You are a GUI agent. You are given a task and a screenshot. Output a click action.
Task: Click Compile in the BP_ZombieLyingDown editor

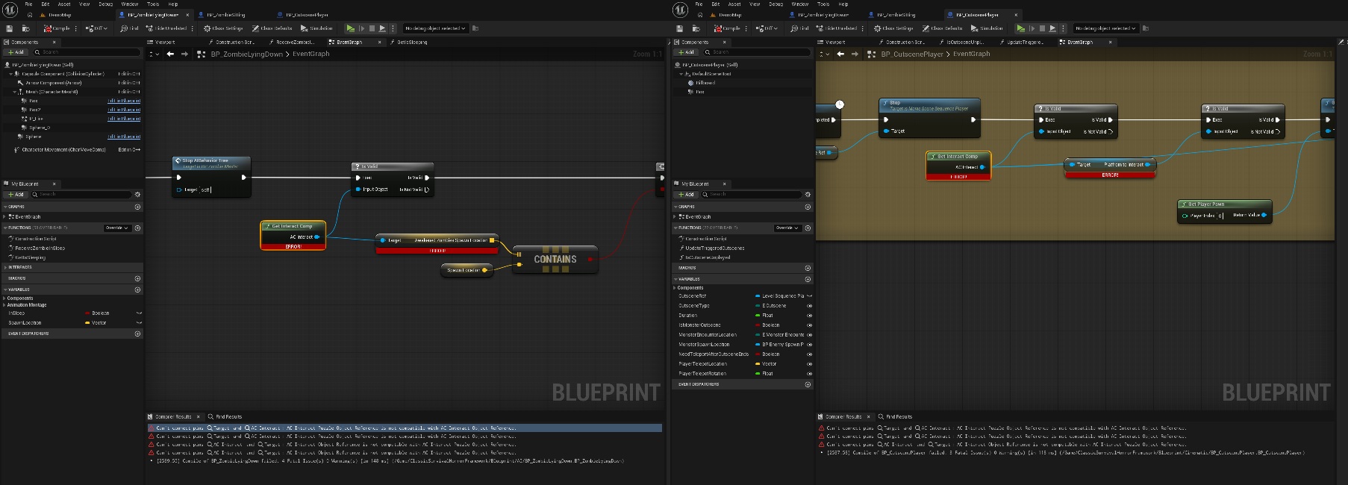pos(57,28)
